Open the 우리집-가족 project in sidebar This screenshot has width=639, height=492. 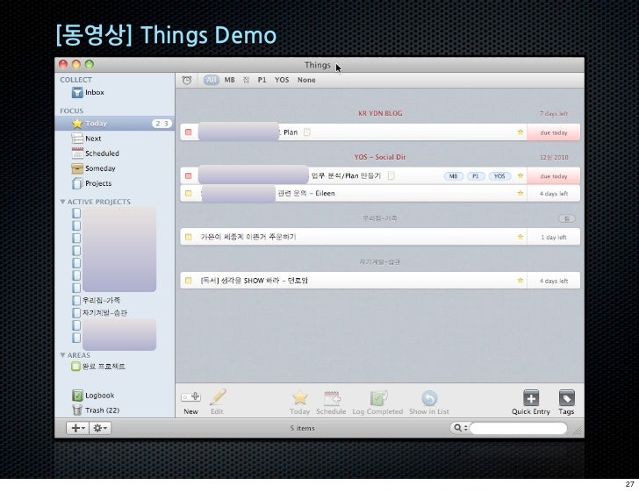point(97,300)
